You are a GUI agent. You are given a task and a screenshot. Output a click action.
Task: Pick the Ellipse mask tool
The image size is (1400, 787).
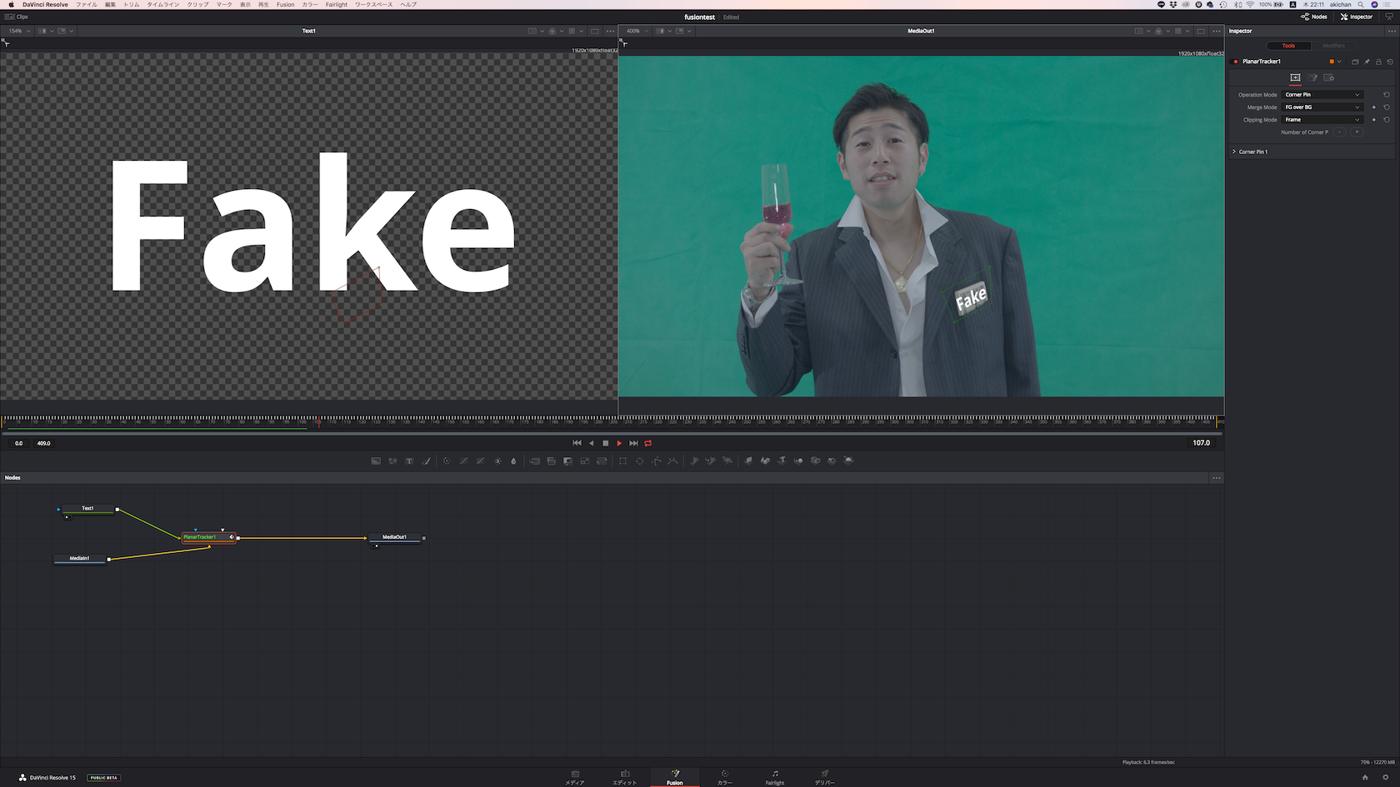coord(640,461)
